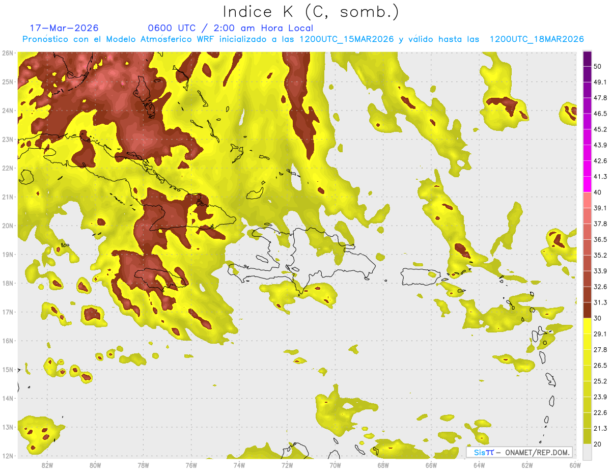Click the colorbar value '37.8'
The height and width of the screenshot is (472, 611).
(x=600, y=224)
